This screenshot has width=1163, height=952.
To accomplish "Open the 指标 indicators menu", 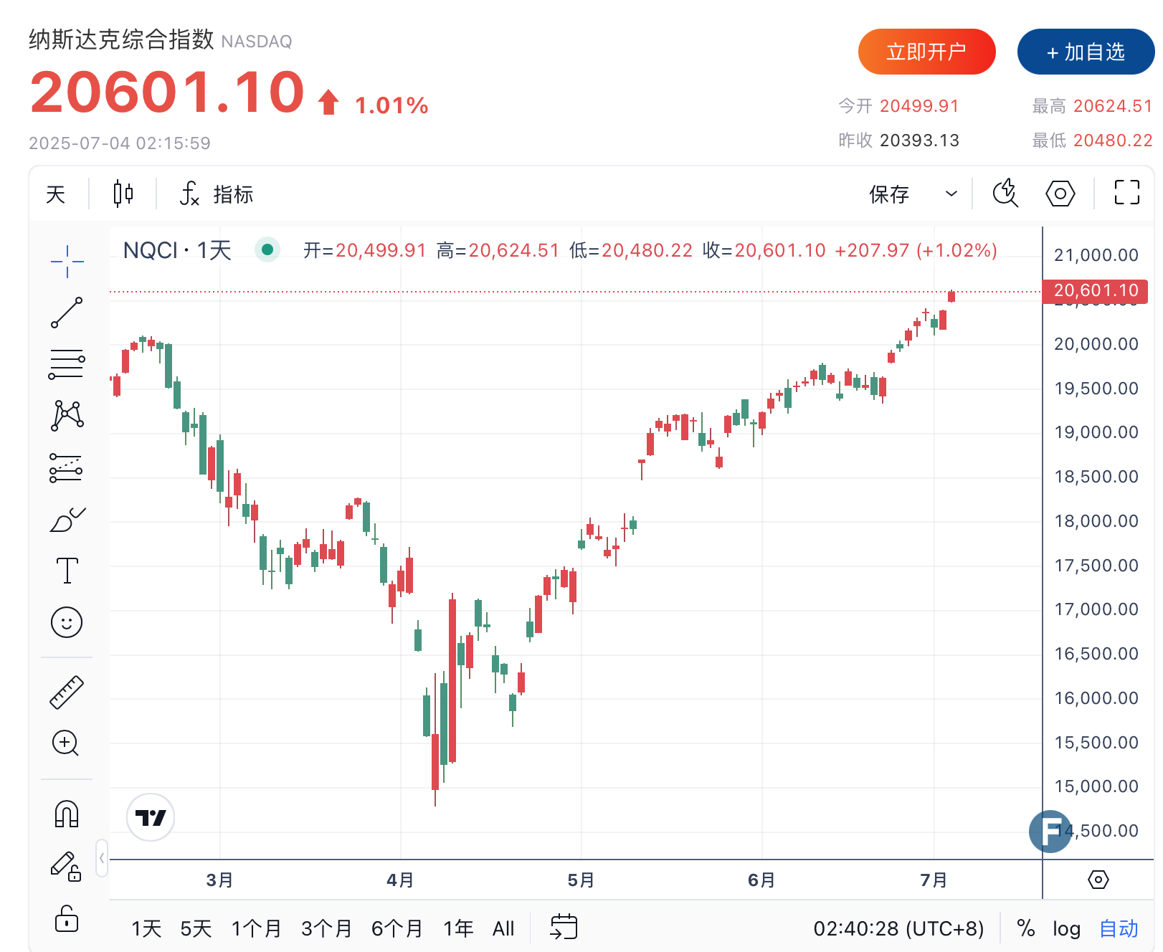I will 217,194.
